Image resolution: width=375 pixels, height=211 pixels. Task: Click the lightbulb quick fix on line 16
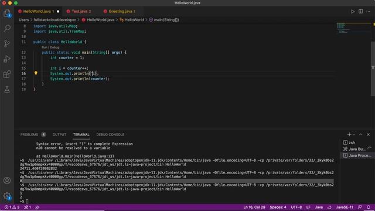coord(36,73)
